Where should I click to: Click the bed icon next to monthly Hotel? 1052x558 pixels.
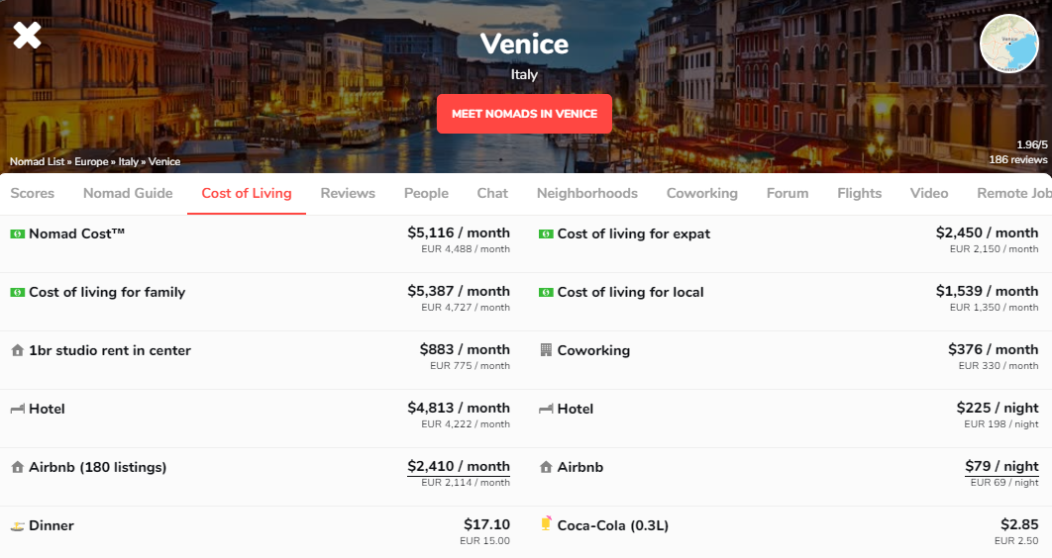[x=17, y=410]
